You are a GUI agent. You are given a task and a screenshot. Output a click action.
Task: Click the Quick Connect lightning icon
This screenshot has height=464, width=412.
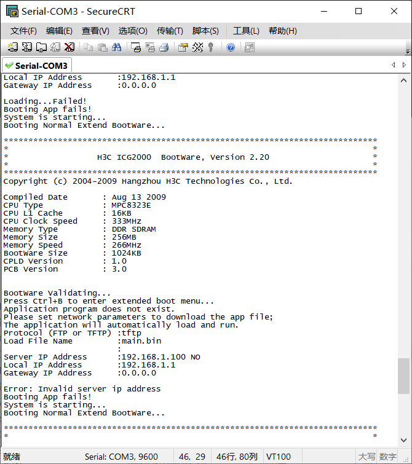pyautogui.click(x=27, y=47)
